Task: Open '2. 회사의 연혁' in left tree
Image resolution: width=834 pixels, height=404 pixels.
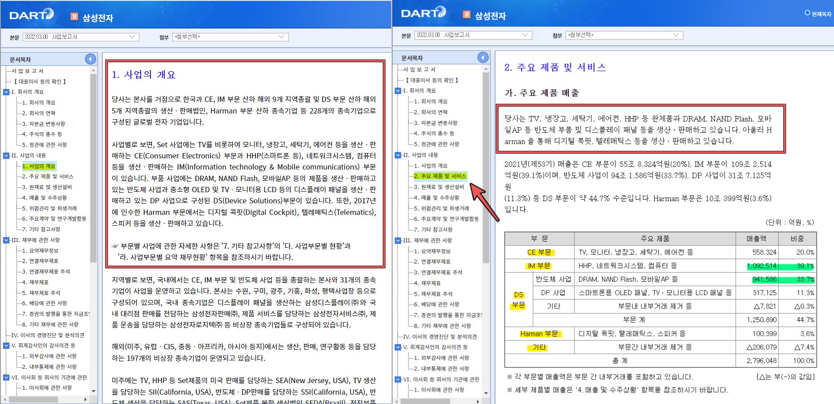Action: tap(39, 113)
